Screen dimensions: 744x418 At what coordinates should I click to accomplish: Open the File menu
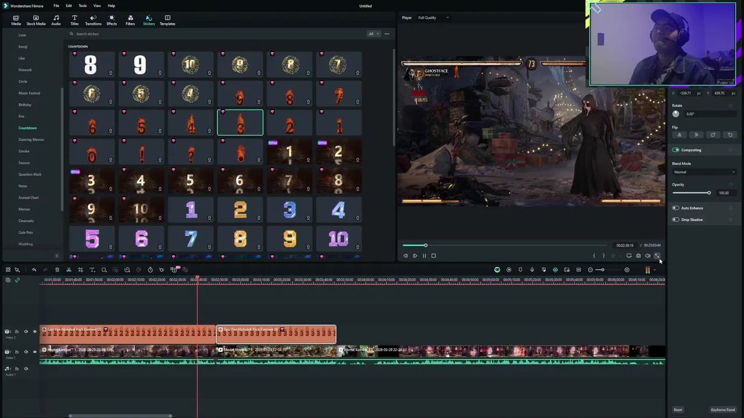pos(56,6)
